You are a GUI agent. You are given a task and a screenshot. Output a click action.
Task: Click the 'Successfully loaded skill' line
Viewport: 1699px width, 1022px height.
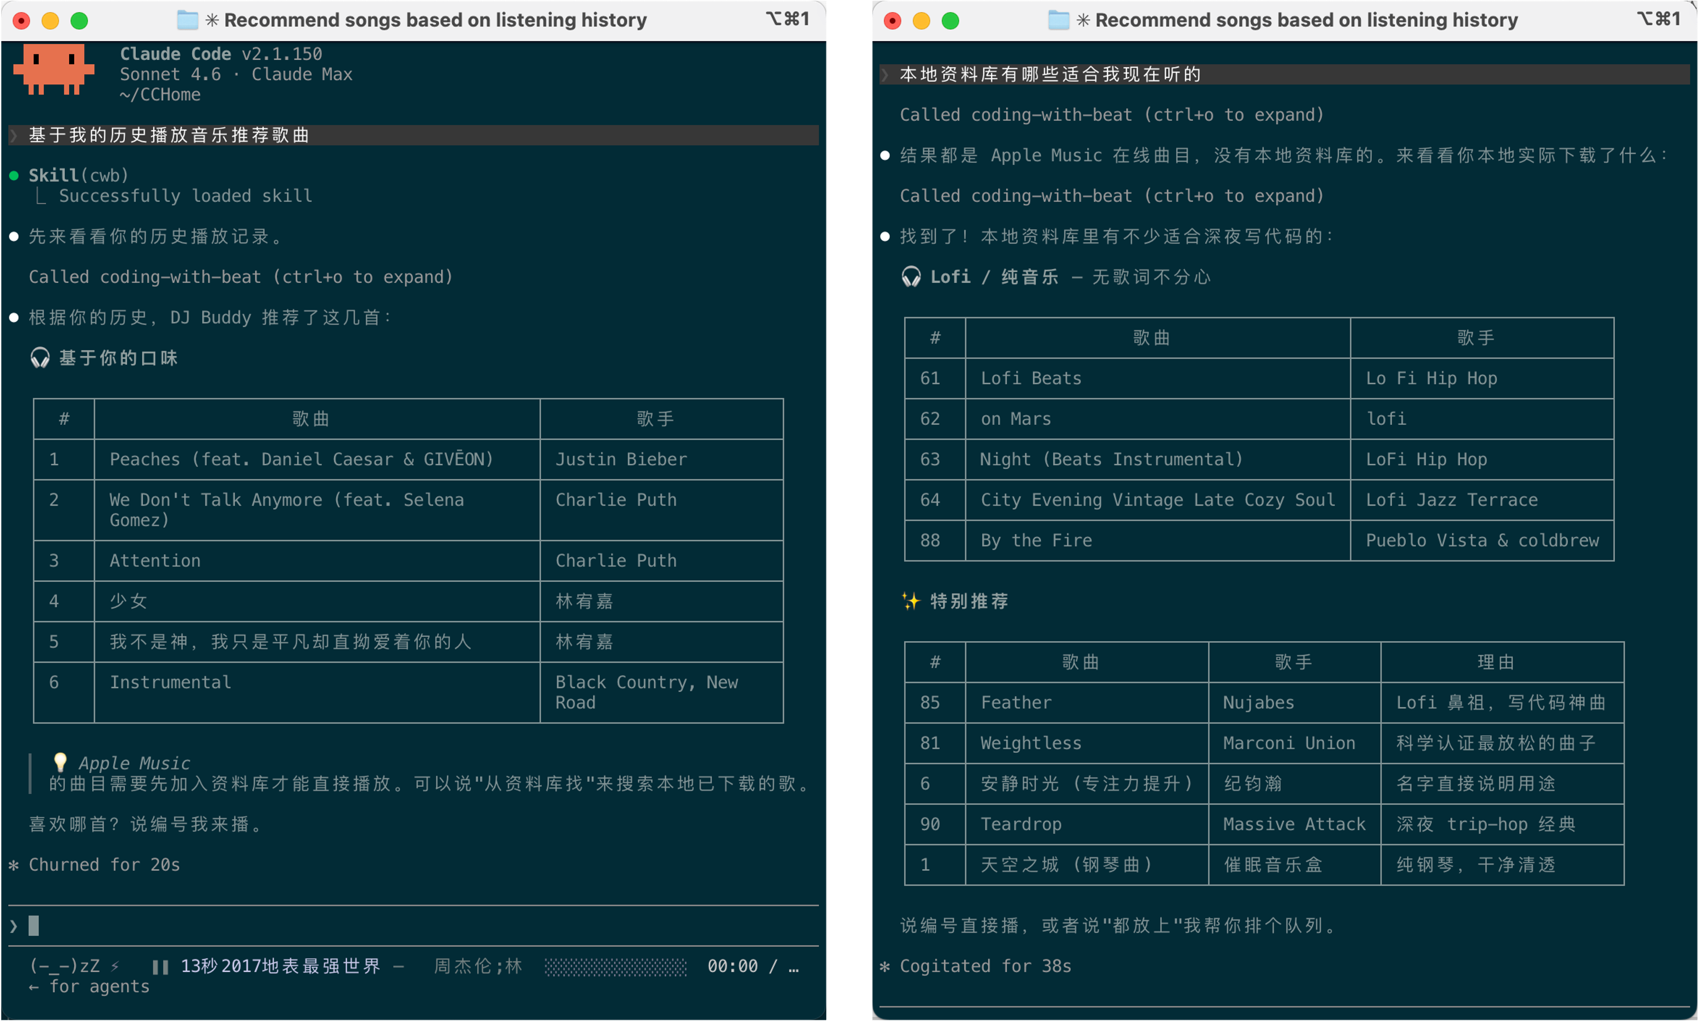pyautogui.click(x=185, y=196)
